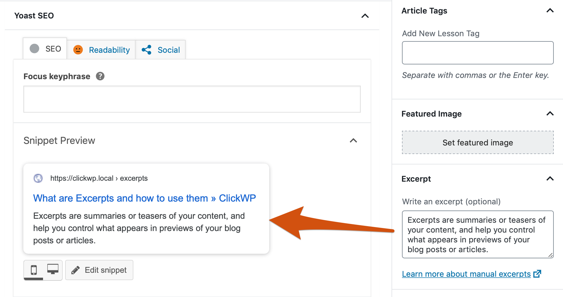Click inside the Add New Lesson Tag field
Viewport: 563px width, 297px height.
477,52
